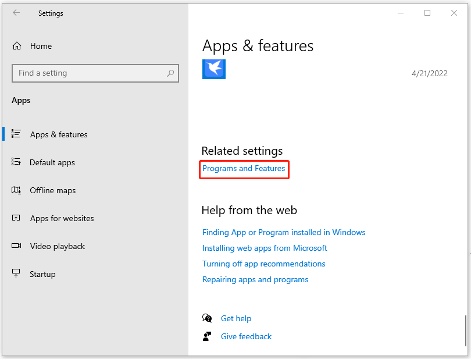Open Installing web apps from Microsoft
Image resolution: width=471 pixels, height=359 pixels.
265,248
